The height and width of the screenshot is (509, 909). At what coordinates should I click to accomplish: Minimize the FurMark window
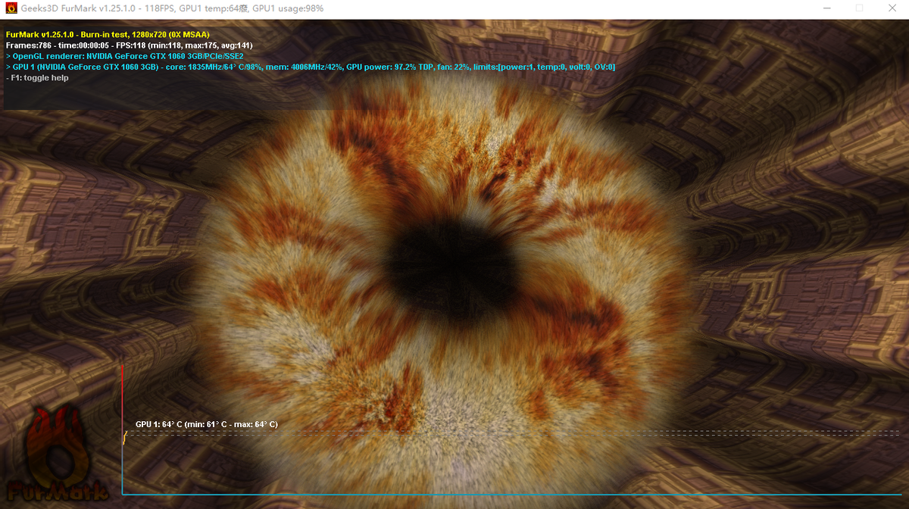coord(825,8)
